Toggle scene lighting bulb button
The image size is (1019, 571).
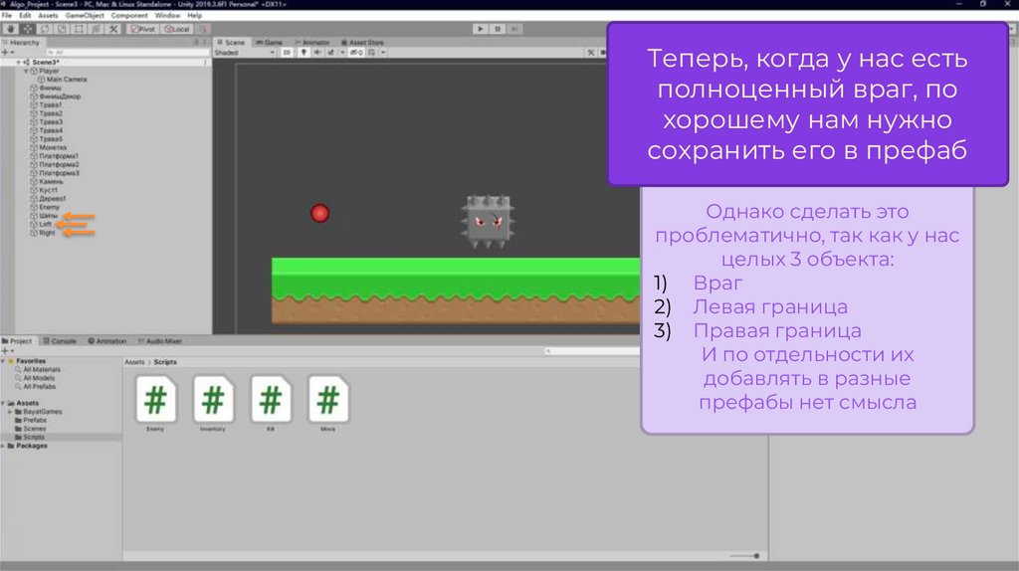click(304, 53)
